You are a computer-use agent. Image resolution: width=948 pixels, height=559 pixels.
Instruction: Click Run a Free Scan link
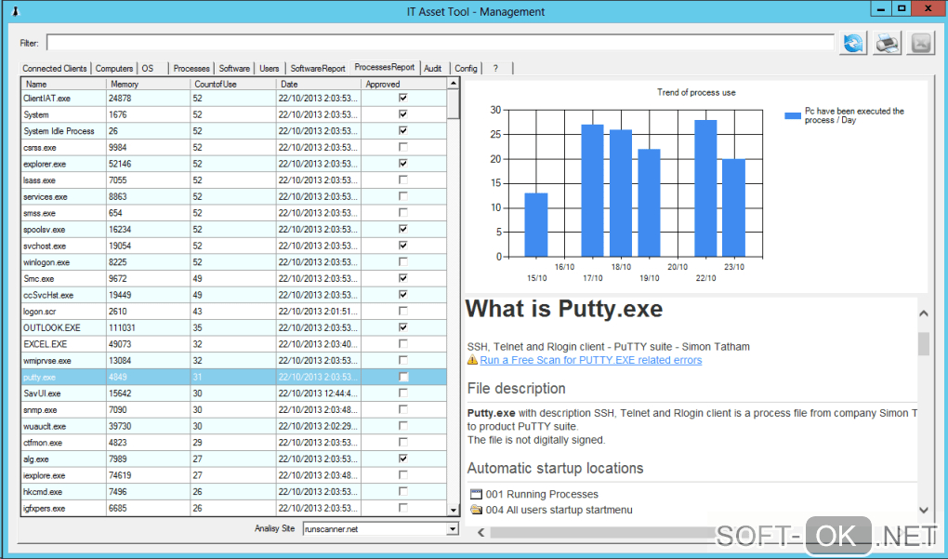590,360
